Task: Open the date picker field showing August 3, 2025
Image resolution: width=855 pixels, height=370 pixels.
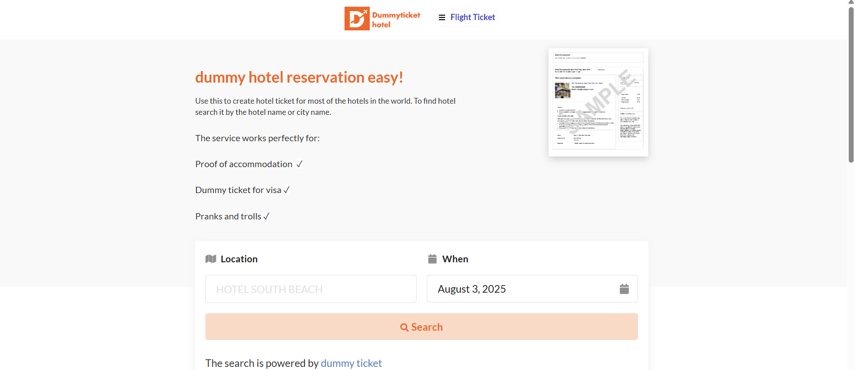Action: click(x=532, y=289)
